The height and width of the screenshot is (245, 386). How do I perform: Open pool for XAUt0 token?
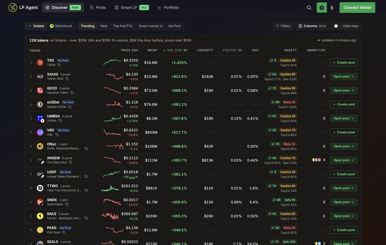(344, 76)
